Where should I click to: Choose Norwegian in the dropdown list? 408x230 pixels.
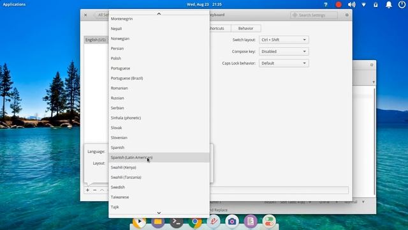pyautogui.click(x=159, y=38)
